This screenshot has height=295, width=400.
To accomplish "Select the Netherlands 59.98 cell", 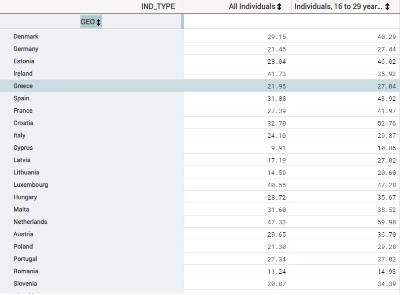I will click(x=386, y=222).
